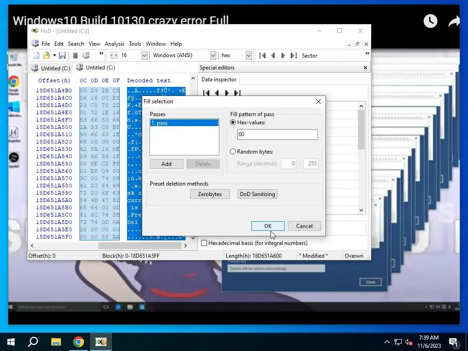
Task: Click the Data inspector vertical scrollbar thumb
Action: 361,130
